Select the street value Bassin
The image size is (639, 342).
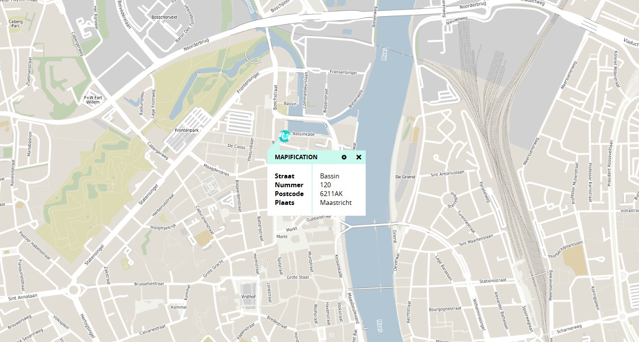329,176
